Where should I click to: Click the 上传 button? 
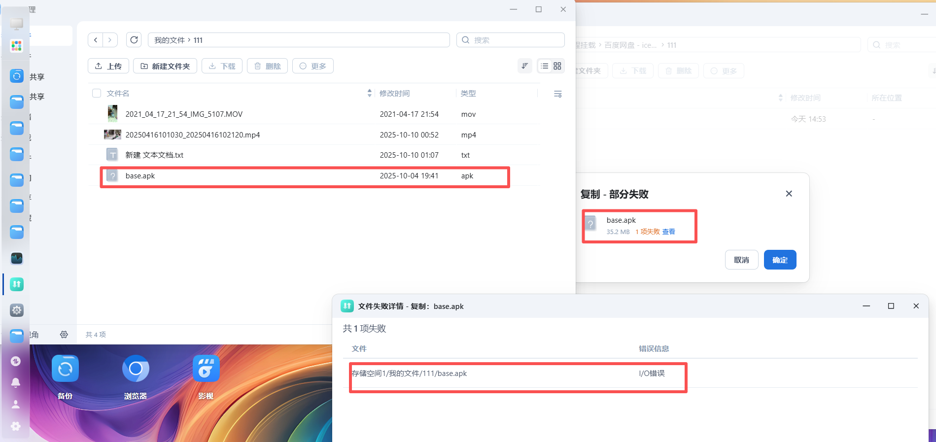pyautogui.click(x=108, y=66)
